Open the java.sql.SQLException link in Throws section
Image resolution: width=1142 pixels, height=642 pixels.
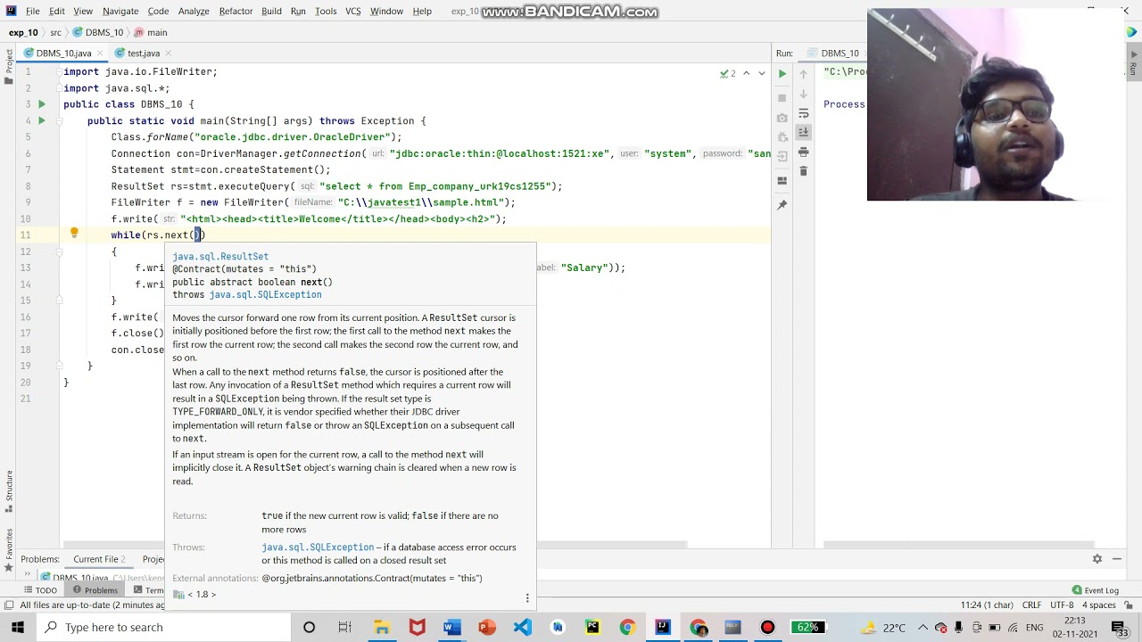click(x=318, y=547)
